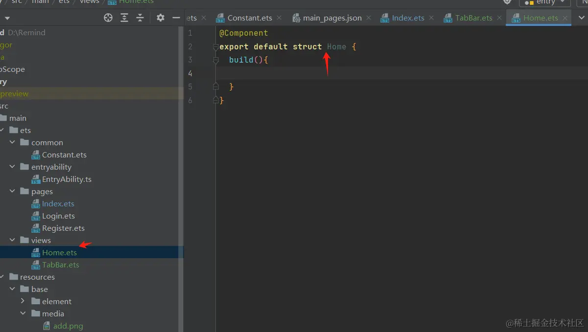Open the entry run configuration dropdown
The image size is (588, 332).
(x=545, y=2)
